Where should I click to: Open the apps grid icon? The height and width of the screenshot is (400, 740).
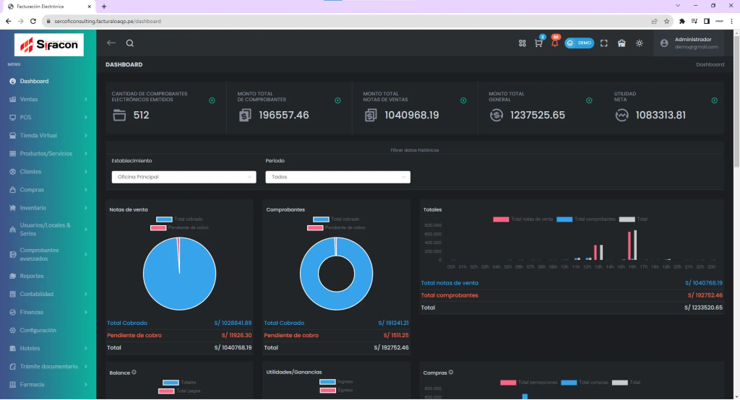[522, 43]
